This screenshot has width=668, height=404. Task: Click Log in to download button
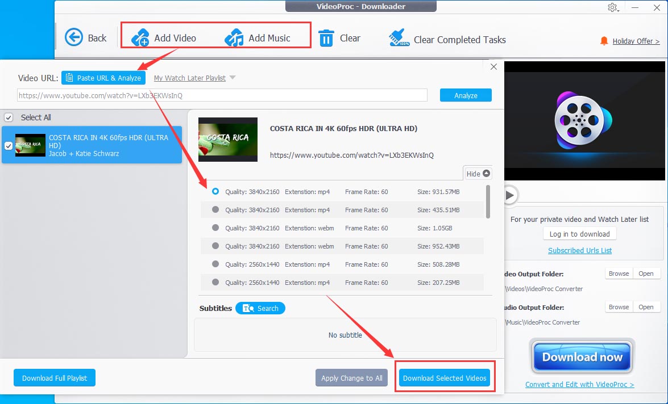[x=579, y=234]
